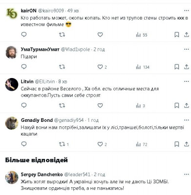Like the tweet by kairON
The image size is (191, 195).
[100, 35]
